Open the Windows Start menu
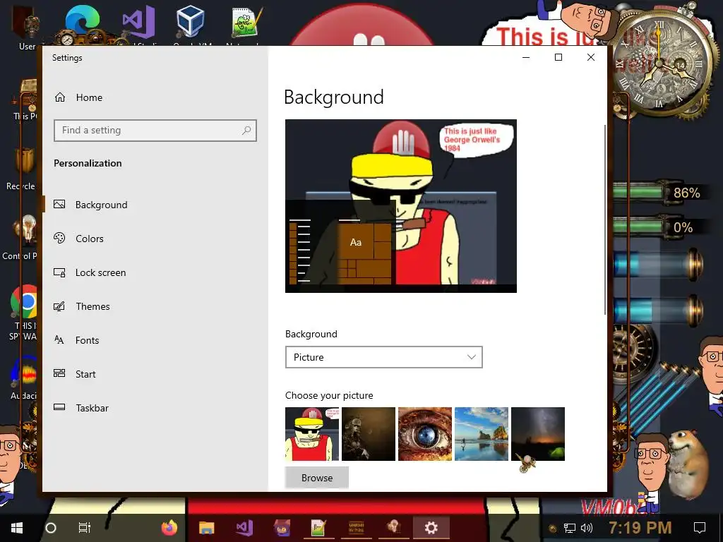The height and width of the screenshot is (542, 723). 17,528
